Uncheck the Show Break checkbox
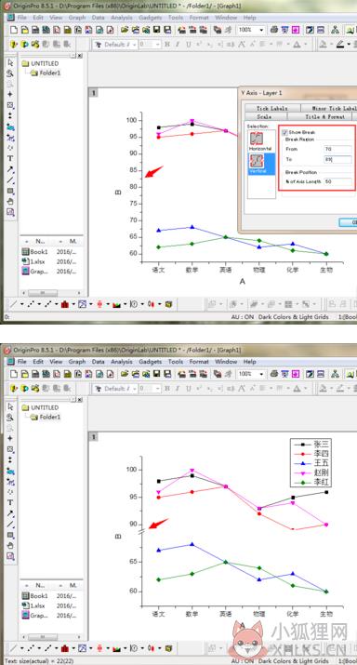The image size is (357, 665). pos(284,133)
